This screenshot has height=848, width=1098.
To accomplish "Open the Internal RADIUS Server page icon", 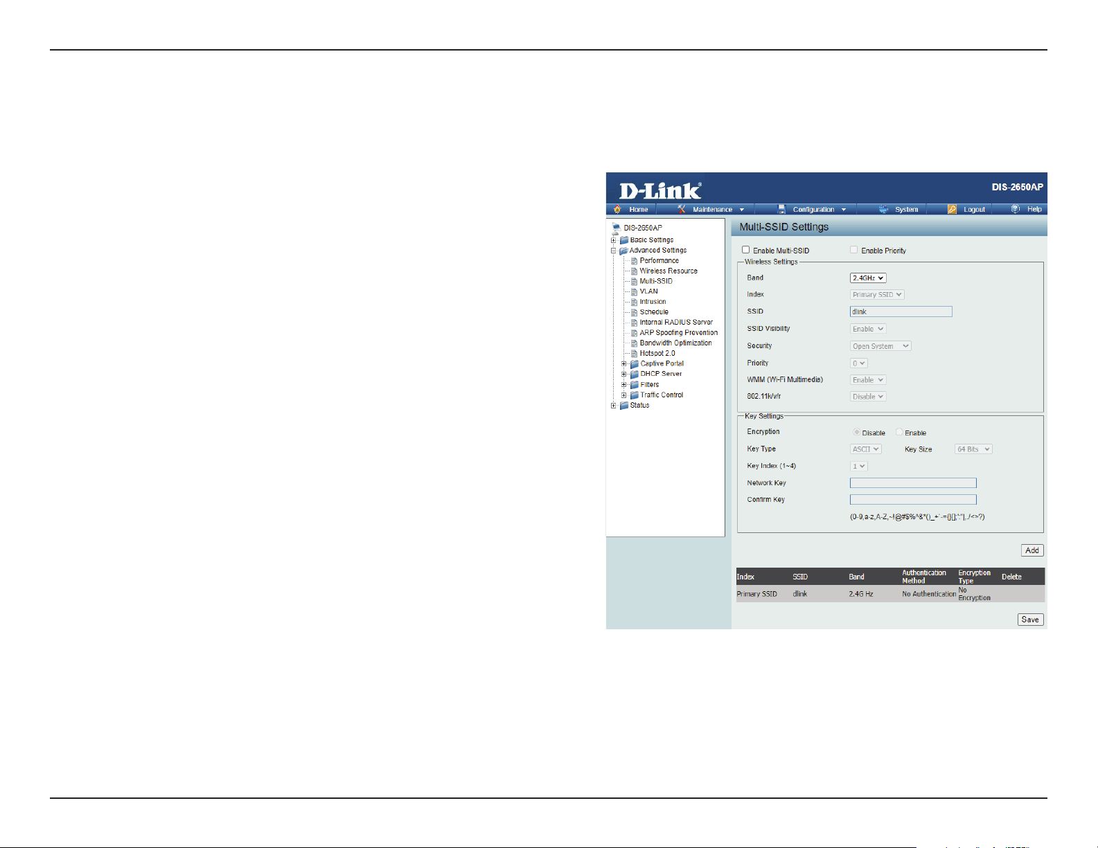I will (x=634, y=323).
